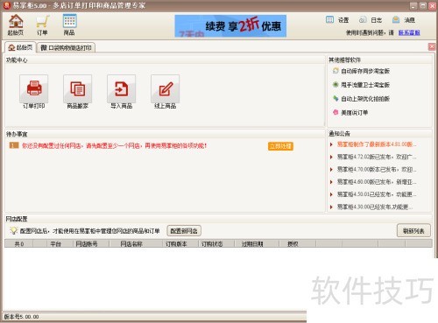Switch to the 起始页 tab

click(x=20, y=47)
